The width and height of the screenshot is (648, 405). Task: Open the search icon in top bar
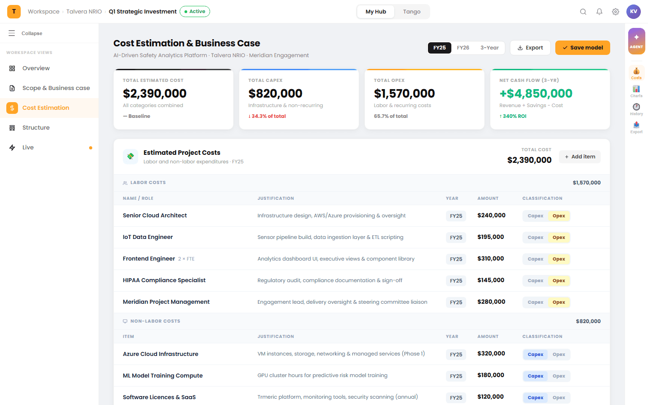pyautogui.click(x=583, y=12)
